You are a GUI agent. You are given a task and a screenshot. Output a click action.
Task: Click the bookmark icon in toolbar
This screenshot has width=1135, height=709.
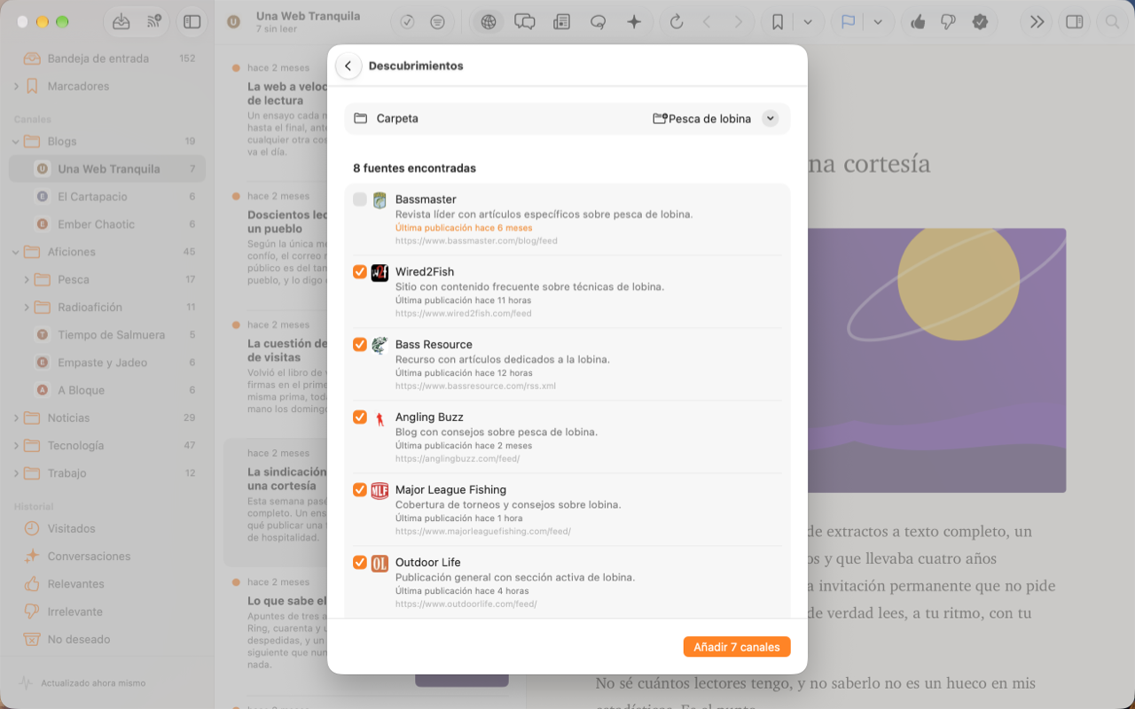pyautogui.click(x=778, y=22)
